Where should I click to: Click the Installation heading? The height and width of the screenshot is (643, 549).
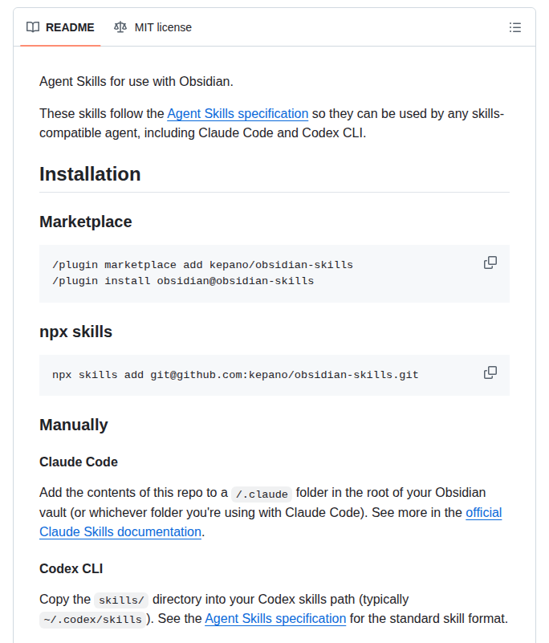tap(90, 174)
